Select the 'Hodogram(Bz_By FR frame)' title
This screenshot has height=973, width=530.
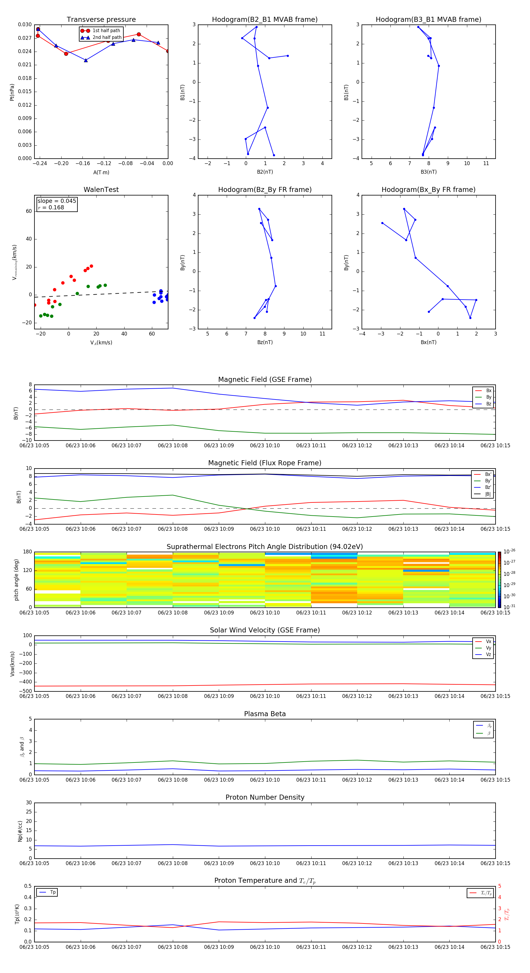(x=265, y=190)
